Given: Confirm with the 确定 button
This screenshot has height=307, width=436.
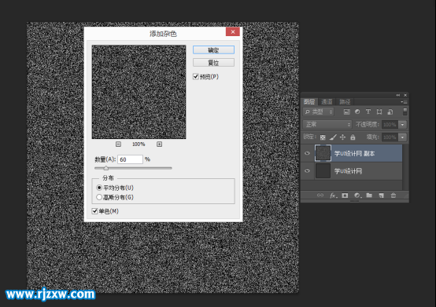Looking at the screenshot, I should coord(213,50).
